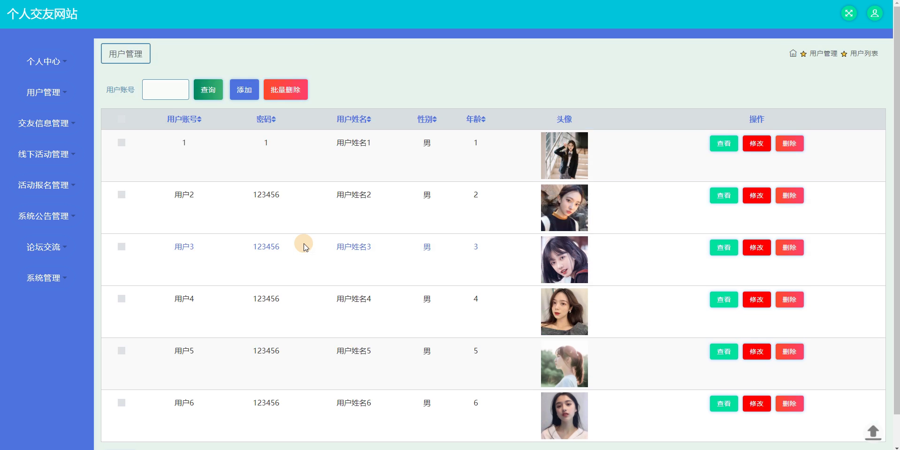This screenshot has height=450, width=900.
Task: Open avatar image of 用户6
Action: [x=564, y=416]
